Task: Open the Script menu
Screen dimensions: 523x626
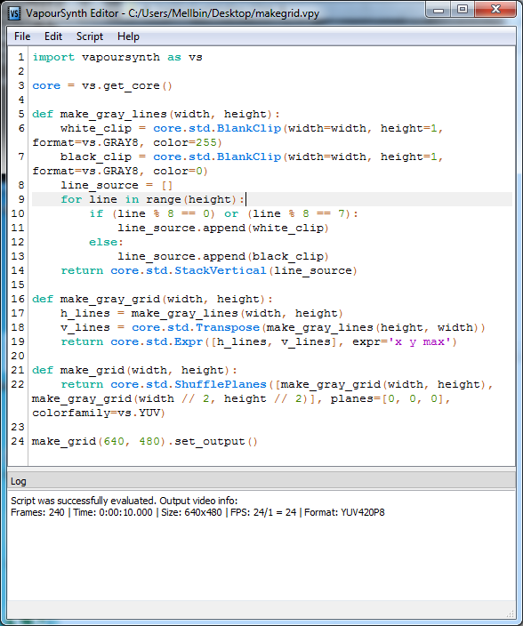Action: tap(90, 36)
